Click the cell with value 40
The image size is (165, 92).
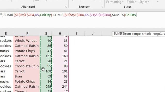coord(46,41)
